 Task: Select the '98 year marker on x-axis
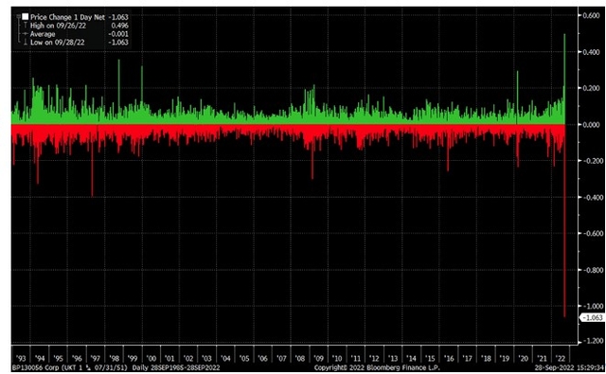coord(114,358)
